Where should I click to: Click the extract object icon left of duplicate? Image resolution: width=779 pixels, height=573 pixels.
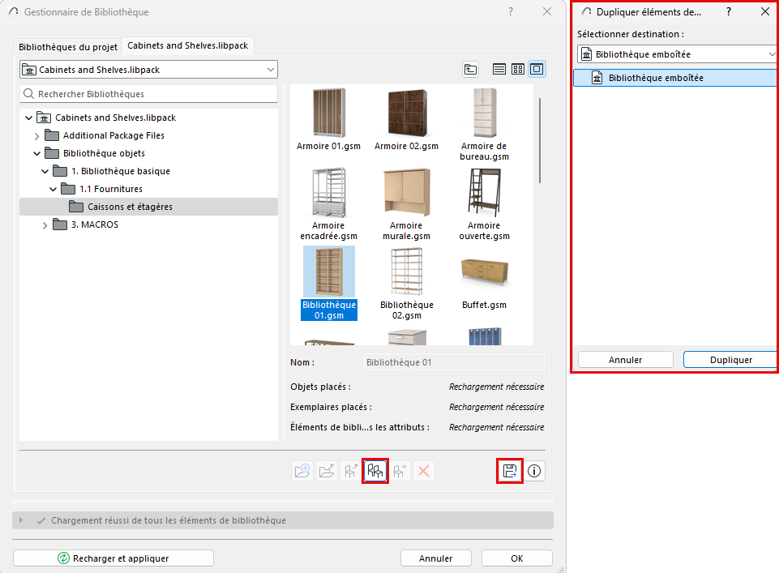click(x=351, y=471)
